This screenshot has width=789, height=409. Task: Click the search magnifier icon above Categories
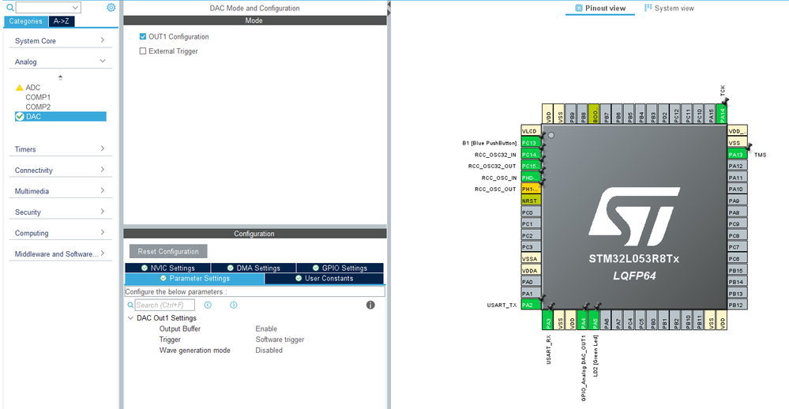click(9, 8)
